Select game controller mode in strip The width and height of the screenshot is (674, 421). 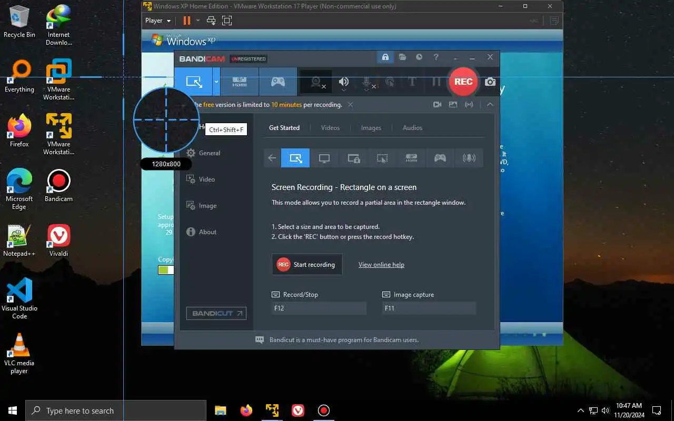coord(440,158)
